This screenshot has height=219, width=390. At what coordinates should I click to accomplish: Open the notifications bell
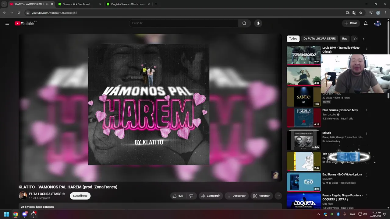pos(366,23)
